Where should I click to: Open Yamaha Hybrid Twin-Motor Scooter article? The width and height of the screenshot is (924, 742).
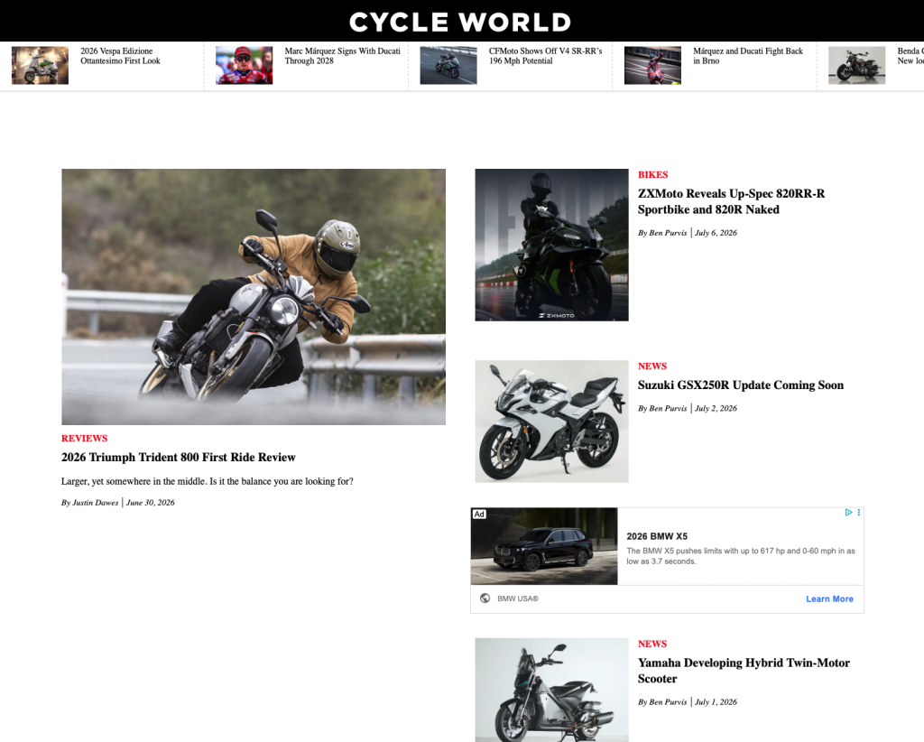pyautogui.click(x=744, y=671)
